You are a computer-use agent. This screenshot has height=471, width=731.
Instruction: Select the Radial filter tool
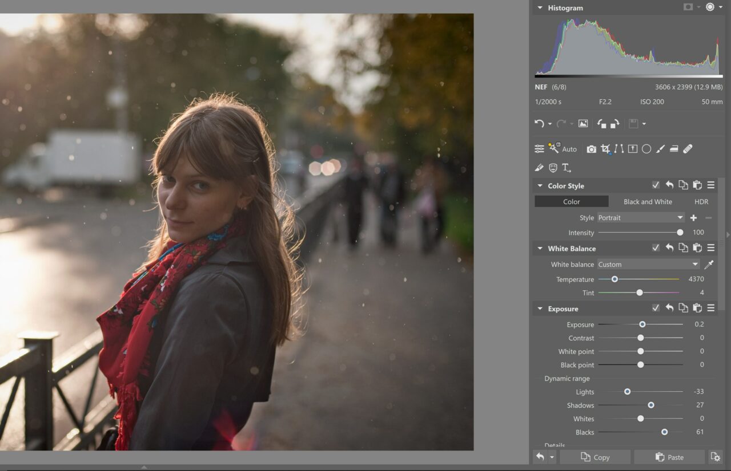(646, 149)
